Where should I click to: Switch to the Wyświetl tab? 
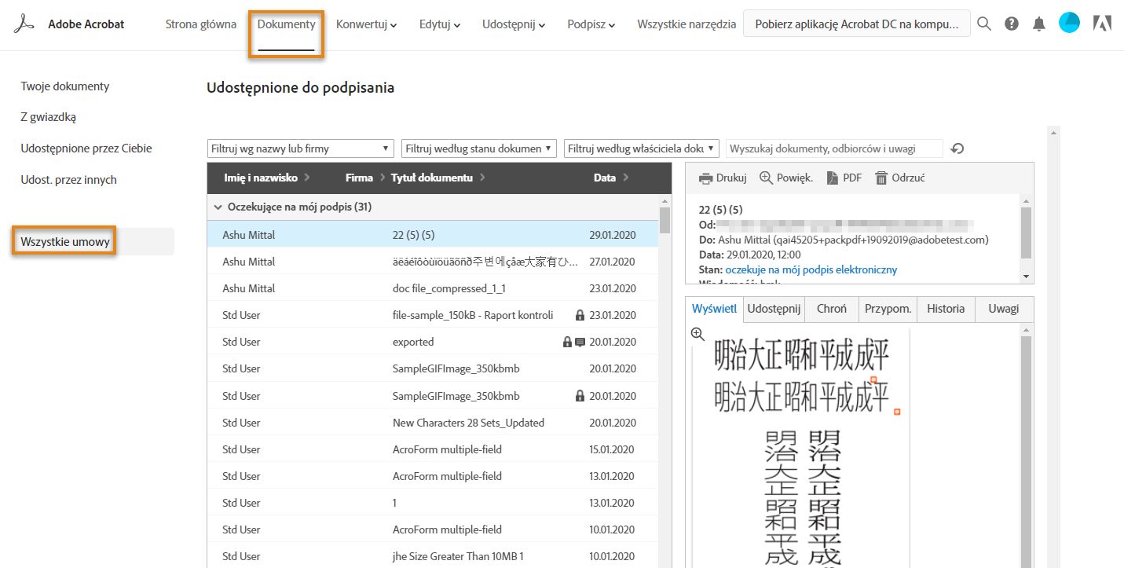(715, 310)
